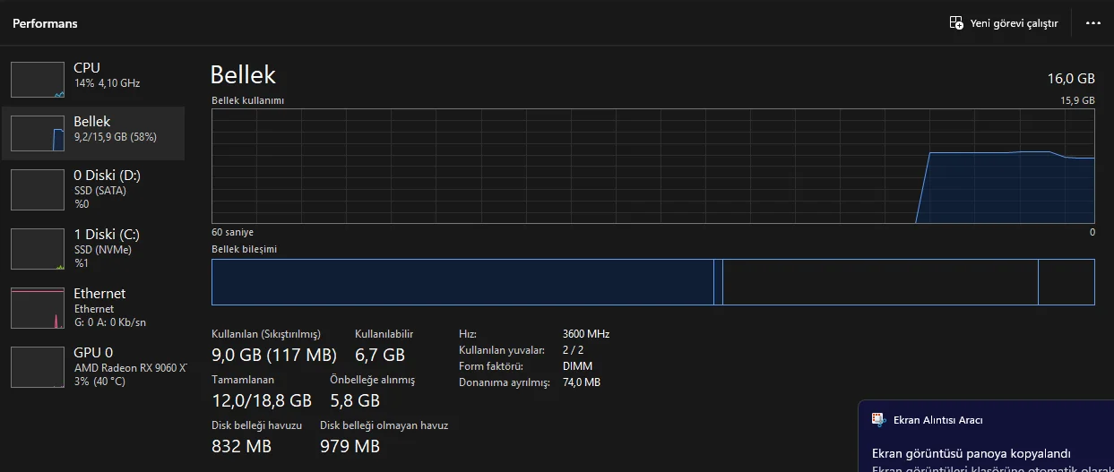
Task: Click the Performans page title
Action: (45, 23)
